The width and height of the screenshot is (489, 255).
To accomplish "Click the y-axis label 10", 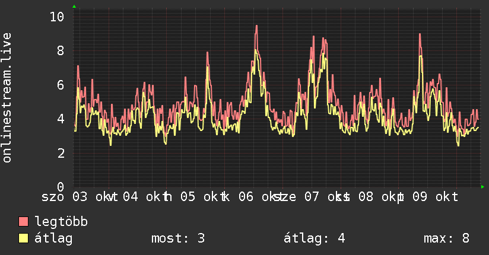I will pyautogui.click(x=57, y=17).
